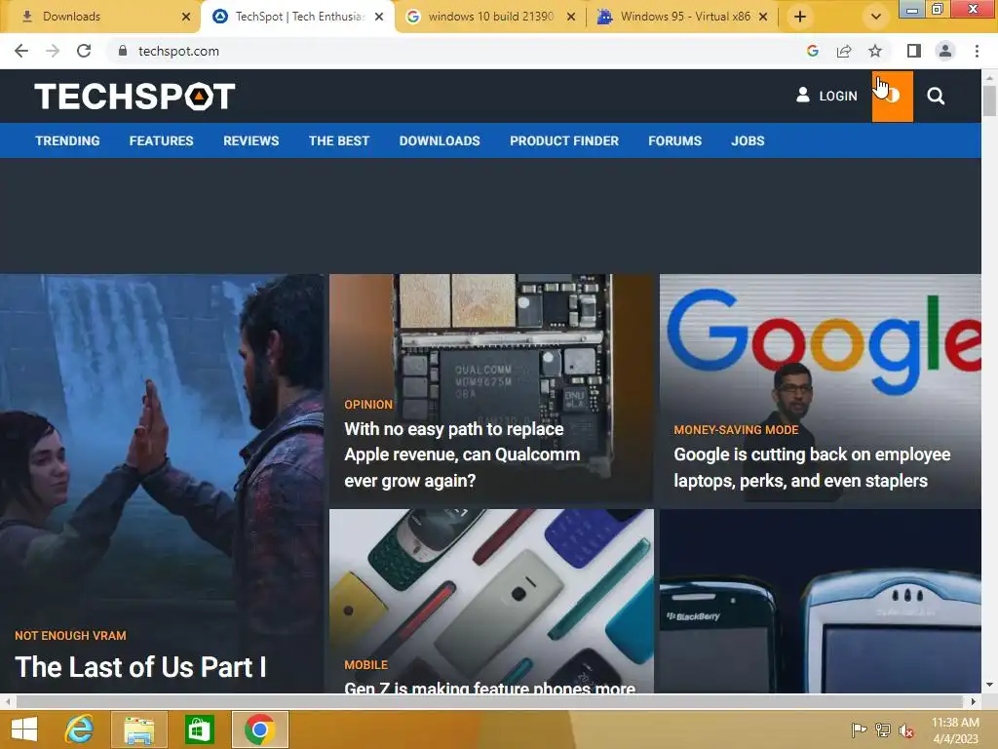Image resolution: width=998 pixels, height=749 pixels.
Task: Click the horizontal scrollbar left arrow
Action: (x=7, y=701)
